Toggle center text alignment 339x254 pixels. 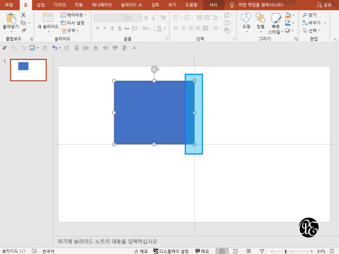pyautogui.click(x=183, y=28)
